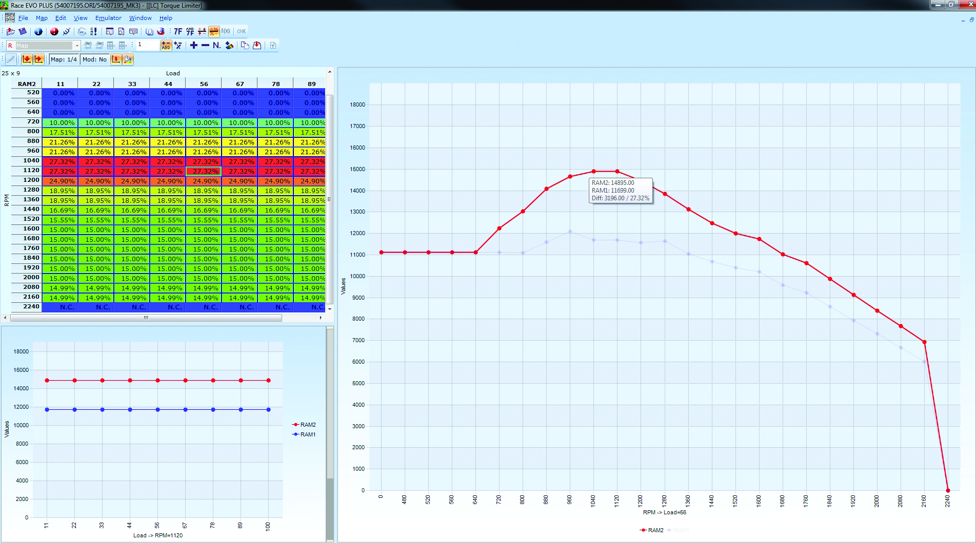Click the plus increment value icon
This screenshot has height=543, width=976.
pyautogui.click(x=193, y=46)
